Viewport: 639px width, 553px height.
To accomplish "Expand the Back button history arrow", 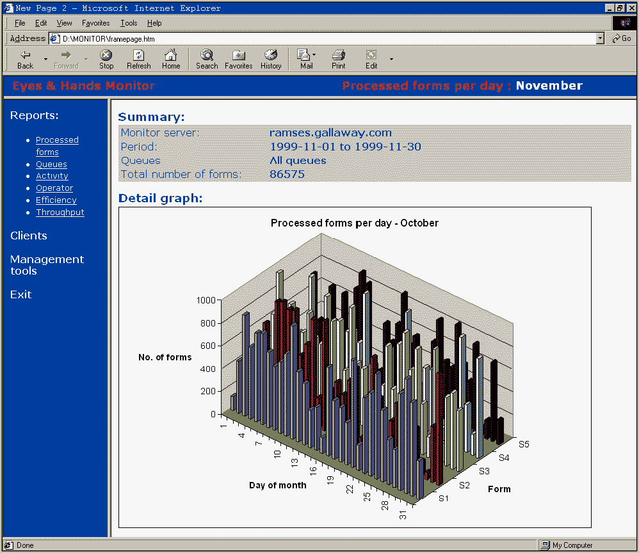I will tap(45, 59).
